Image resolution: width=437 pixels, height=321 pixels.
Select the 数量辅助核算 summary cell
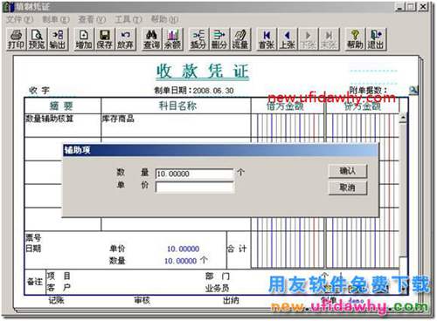point(62,126)
